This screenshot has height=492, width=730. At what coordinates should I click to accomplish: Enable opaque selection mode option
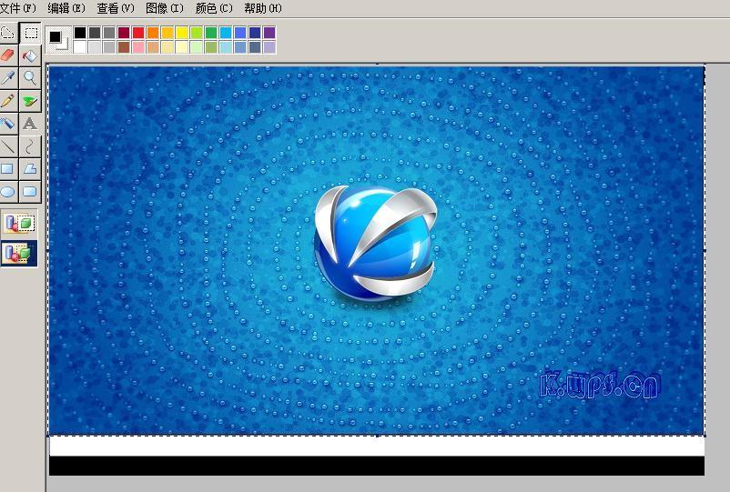point(19,224)
